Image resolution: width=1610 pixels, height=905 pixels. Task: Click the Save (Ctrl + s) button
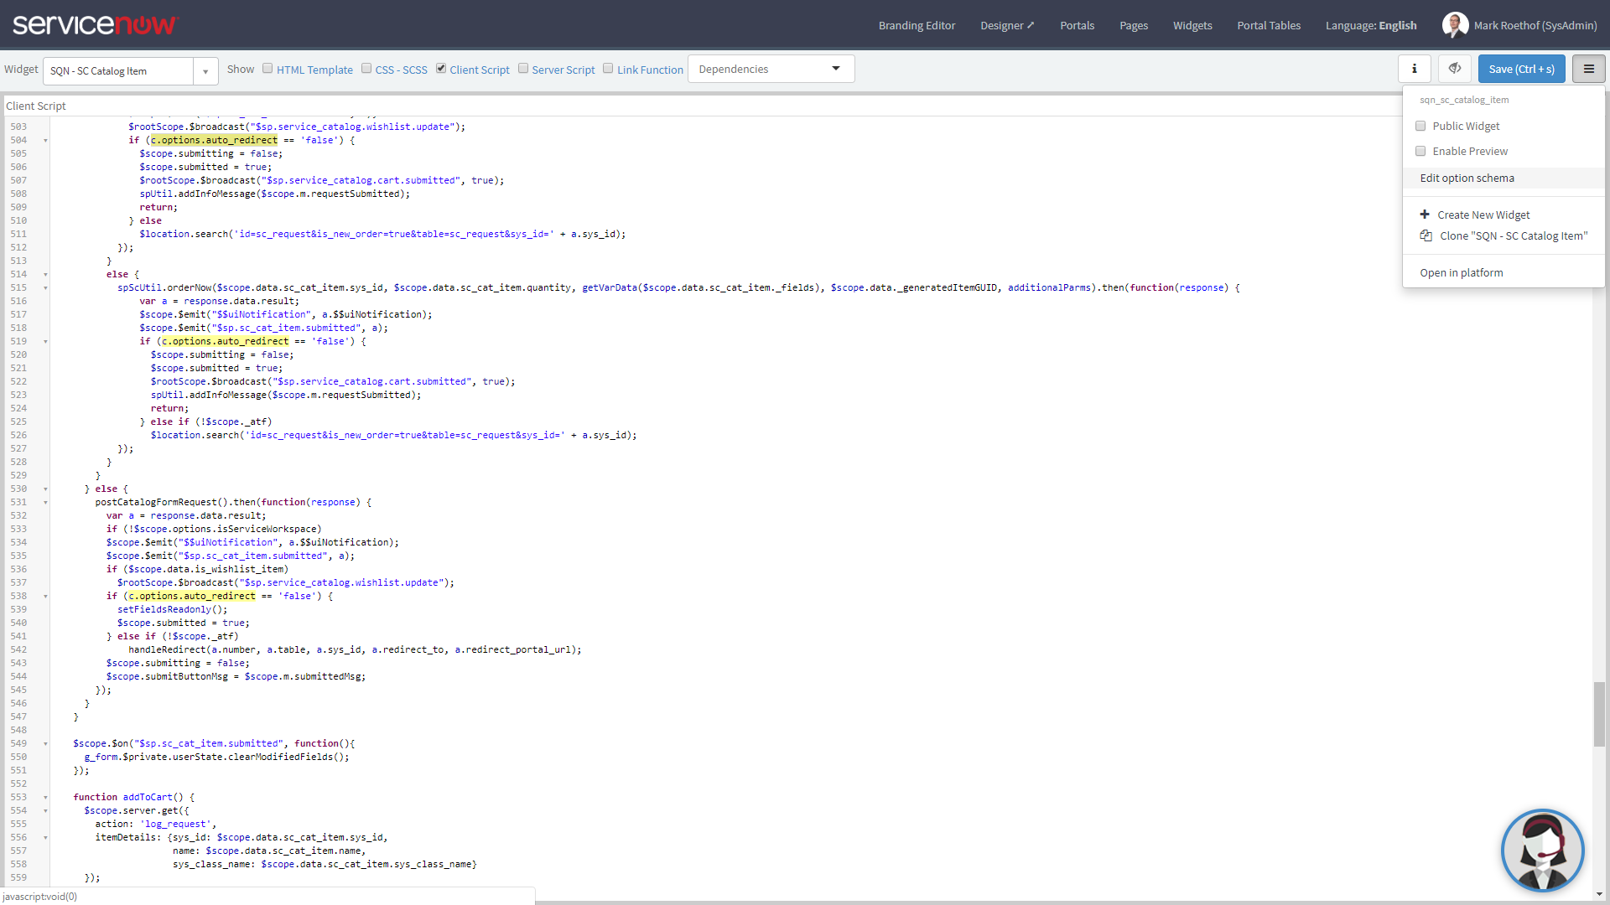coord(1521,69)
